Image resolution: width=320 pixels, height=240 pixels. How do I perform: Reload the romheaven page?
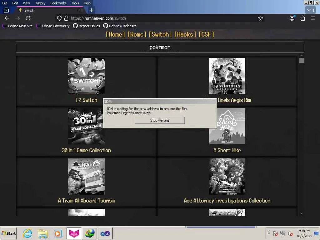tap(28, 18)
